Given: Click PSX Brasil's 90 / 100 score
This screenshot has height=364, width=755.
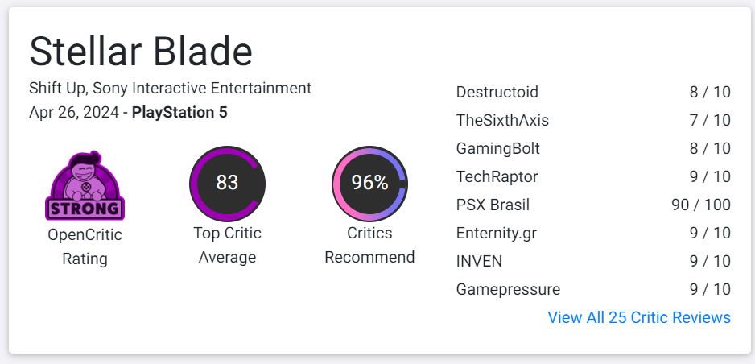Looking at the screenshot, I should click(x=701, y=205).
